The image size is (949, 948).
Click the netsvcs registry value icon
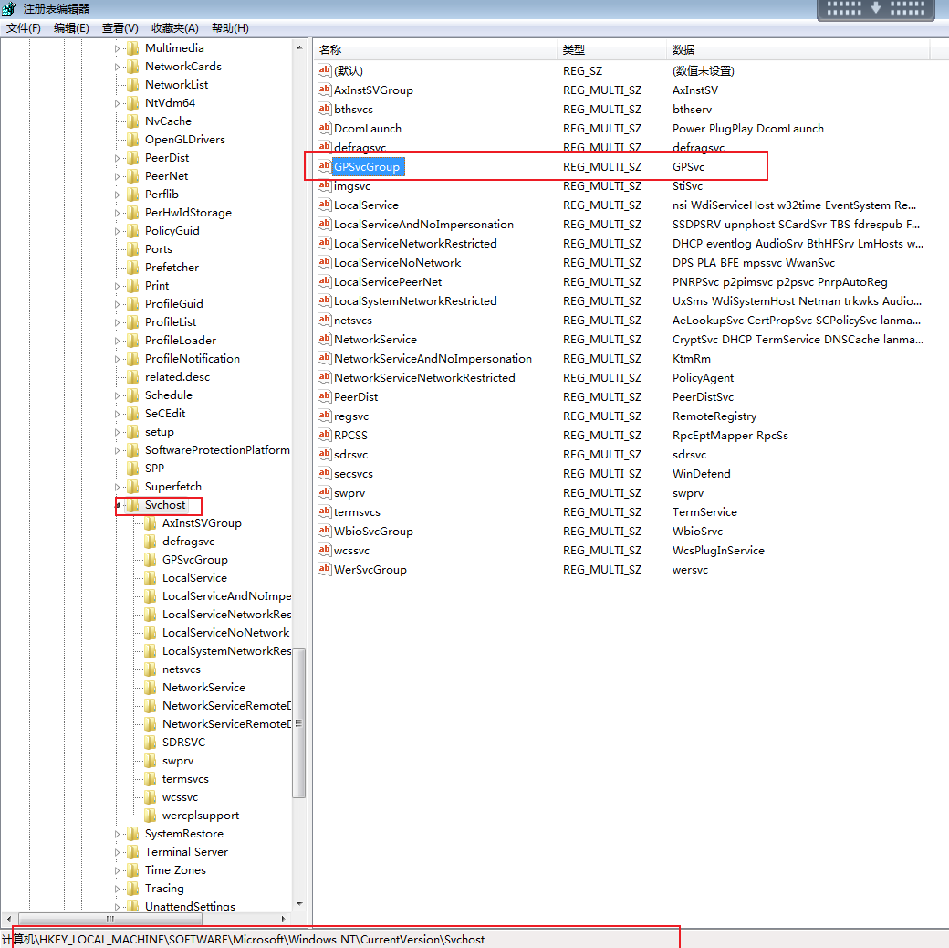pyautogui.click(x=324, y=320)
